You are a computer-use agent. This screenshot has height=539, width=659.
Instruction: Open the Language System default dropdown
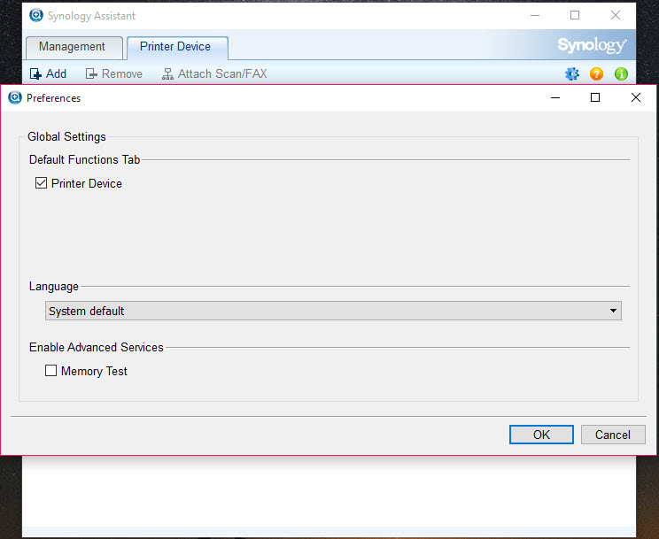pyautogui.click(x=333, y=311)
